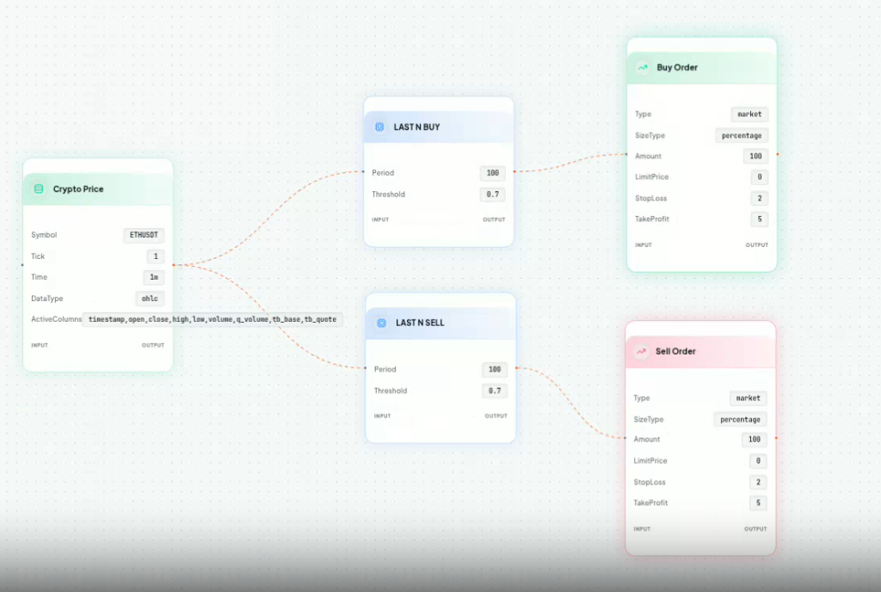Image resolution: width=881 pixels, height=592 pixels.
Task: Click the OUTPUT label in LAST N BUY
Action: [494, 219]
